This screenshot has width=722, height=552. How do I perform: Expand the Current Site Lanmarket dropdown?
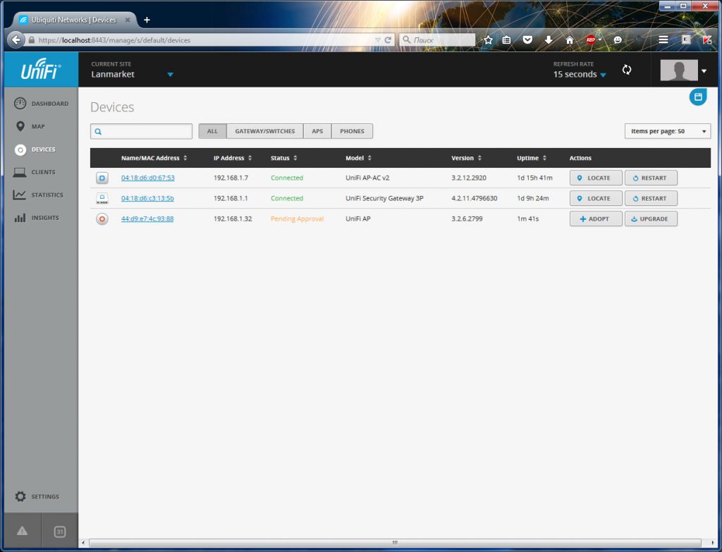(170, 74)
